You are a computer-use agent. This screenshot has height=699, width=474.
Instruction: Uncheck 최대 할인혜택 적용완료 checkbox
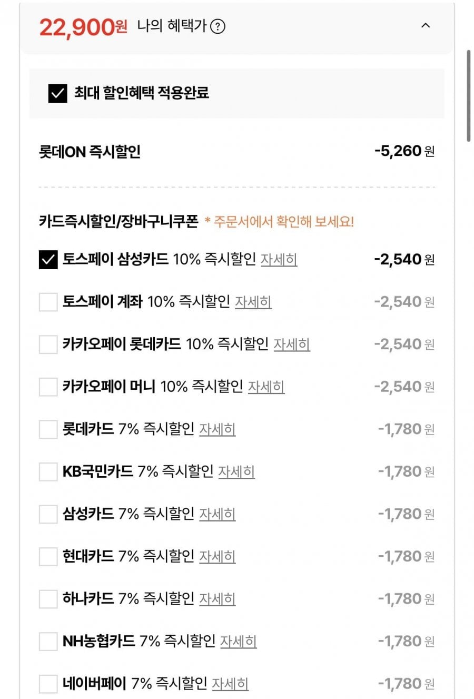pos(57,93)
